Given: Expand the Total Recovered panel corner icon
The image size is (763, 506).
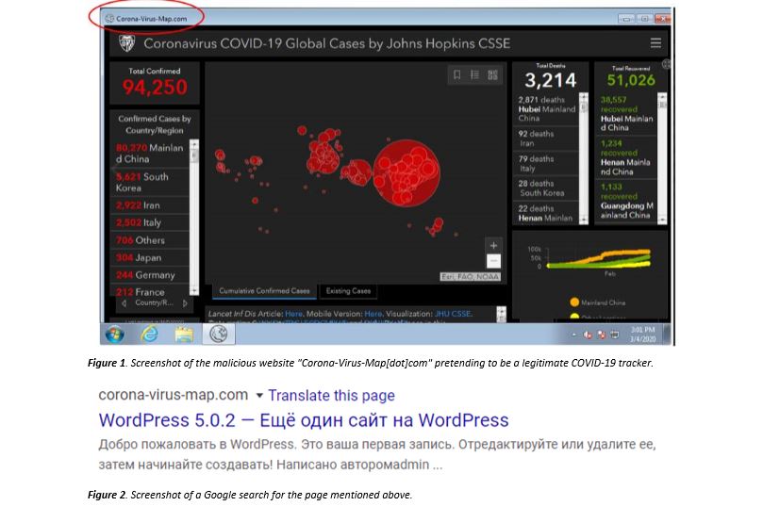Looking at the screenshot, I should (x=666, y=64).
